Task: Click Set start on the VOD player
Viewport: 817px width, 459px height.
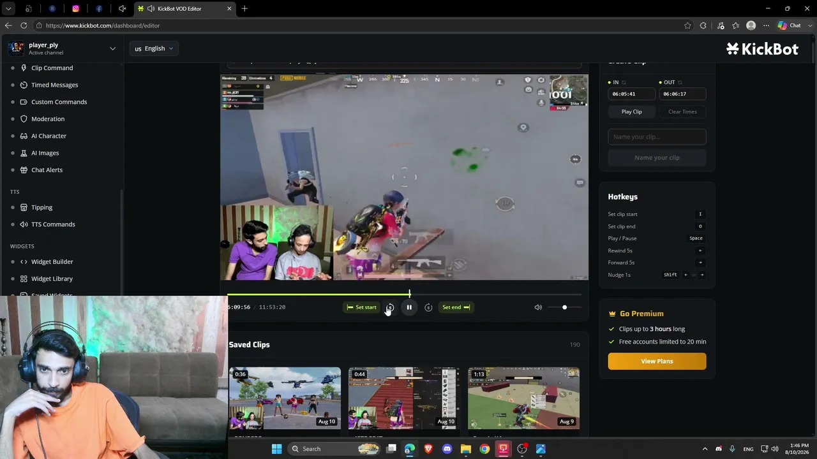Action: (361, 307)
